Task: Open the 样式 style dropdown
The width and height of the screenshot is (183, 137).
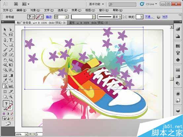Action: [142, 17]
